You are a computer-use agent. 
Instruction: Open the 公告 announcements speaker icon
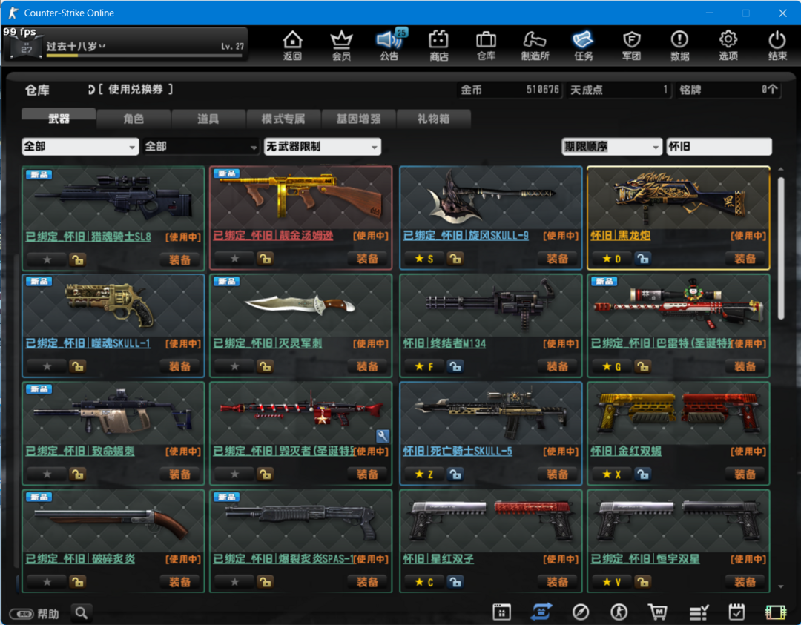390,45
